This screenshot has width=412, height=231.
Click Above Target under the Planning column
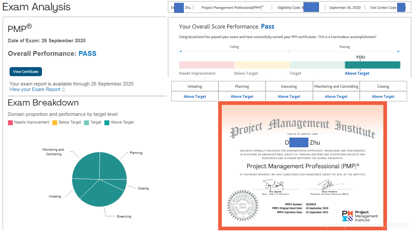(242, 96)
